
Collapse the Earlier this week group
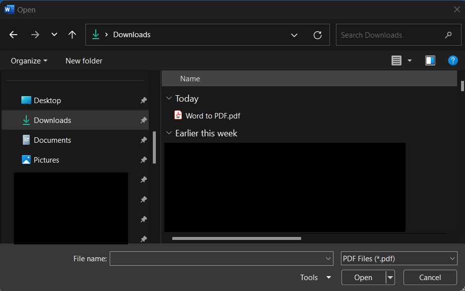(x=169, y=133)
